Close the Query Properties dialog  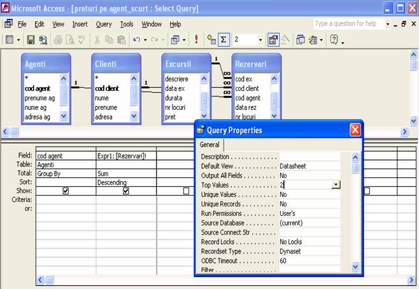pos(355,130)
